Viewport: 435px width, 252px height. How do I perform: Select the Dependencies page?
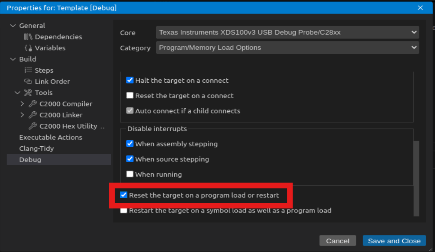point(58,37)
